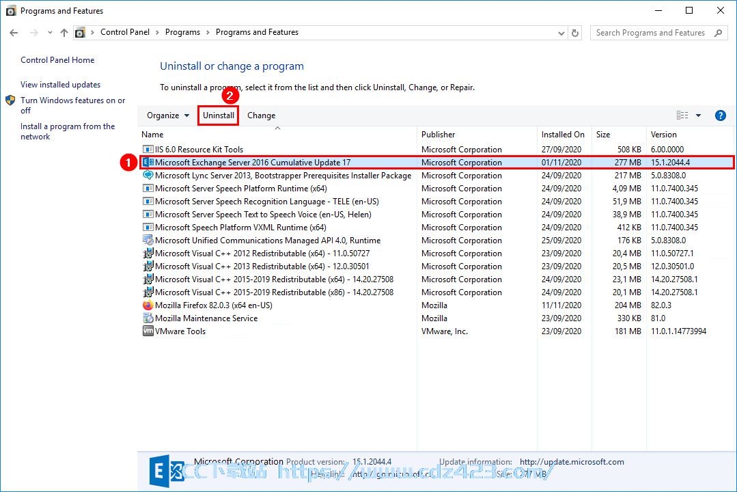Select Programs in the breadcrumb
This screenshot has width=737, height=492.
[x=182, y=32]
